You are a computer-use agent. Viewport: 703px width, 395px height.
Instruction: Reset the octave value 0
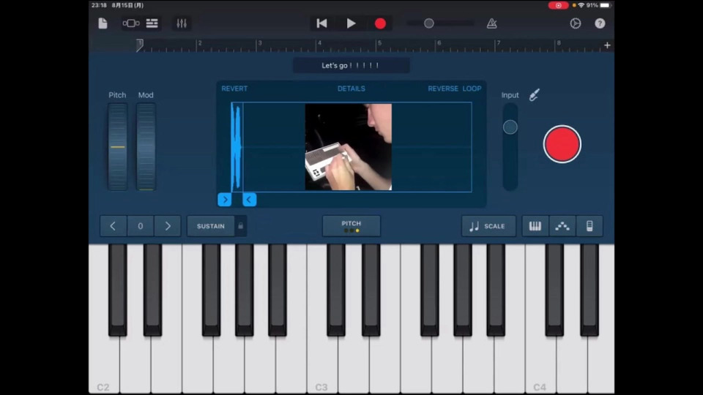coord(141,226)
